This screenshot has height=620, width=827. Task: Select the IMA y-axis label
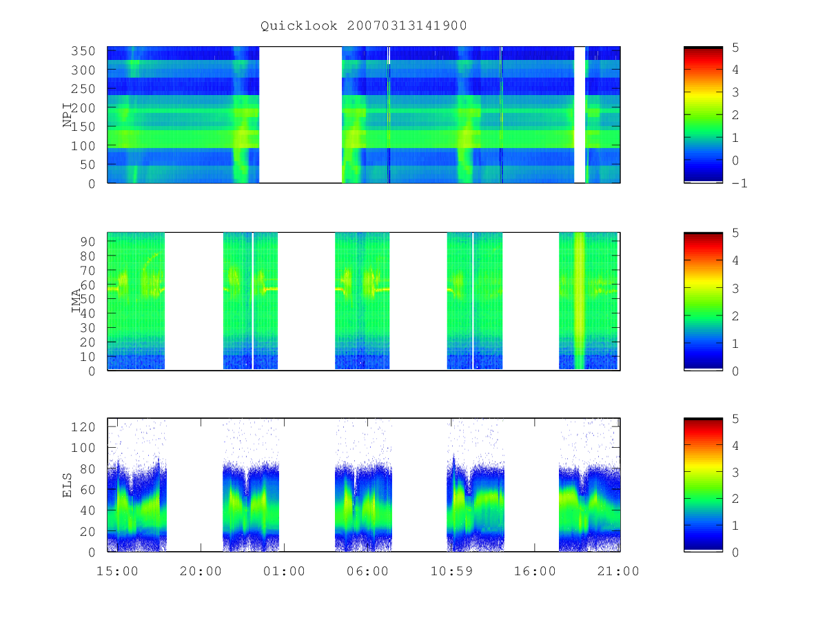pyautogui.click(x=75, y=301)
